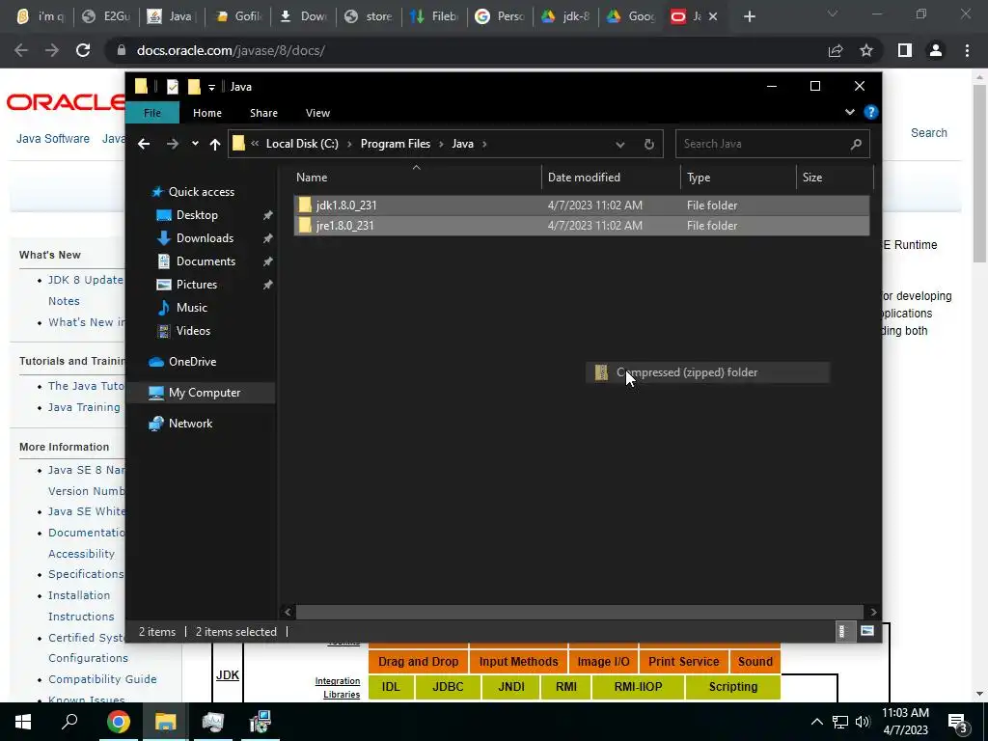Select Quick access in navigation pane
This screenshot has width=988, height=741.
click(201, 192)
